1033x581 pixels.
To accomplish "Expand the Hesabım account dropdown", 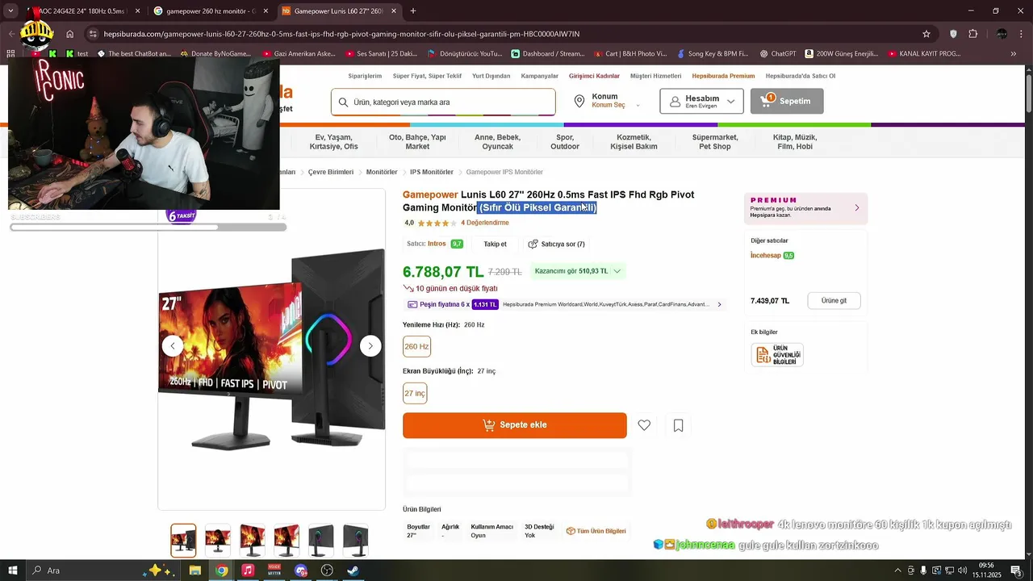I will tap(702, 101).
